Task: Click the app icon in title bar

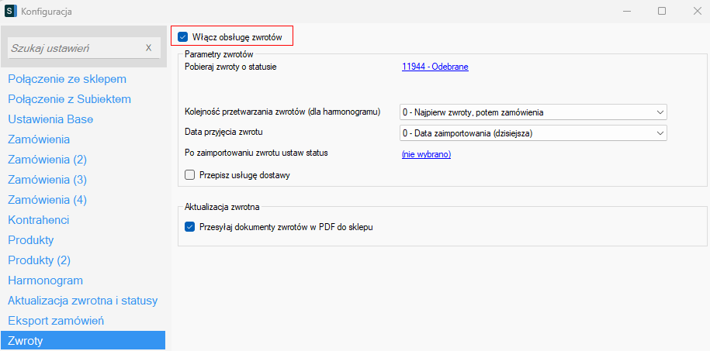Action: (x=11, y=12)
